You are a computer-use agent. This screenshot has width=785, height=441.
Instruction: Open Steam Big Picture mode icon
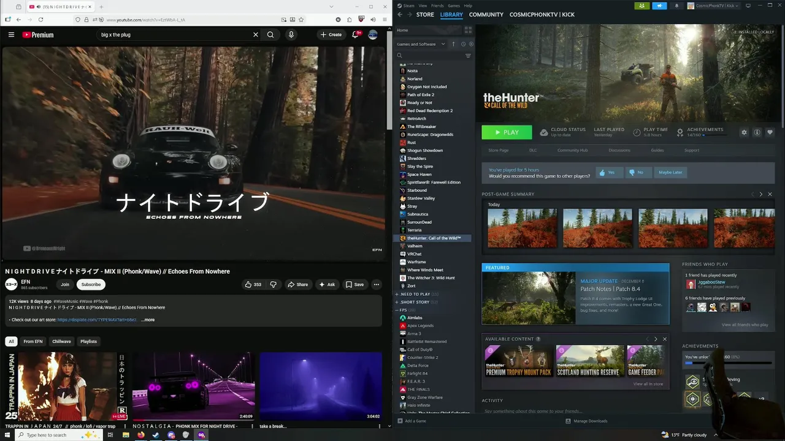coord(748,6)
